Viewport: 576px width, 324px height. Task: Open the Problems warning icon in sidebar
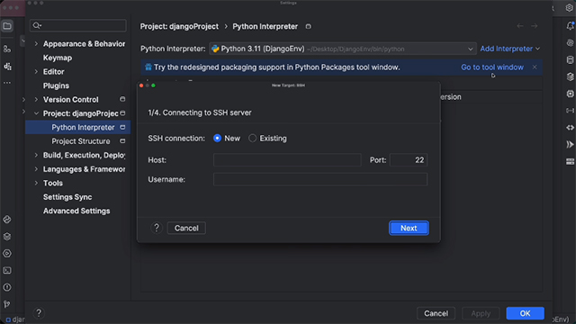[7, 287]
